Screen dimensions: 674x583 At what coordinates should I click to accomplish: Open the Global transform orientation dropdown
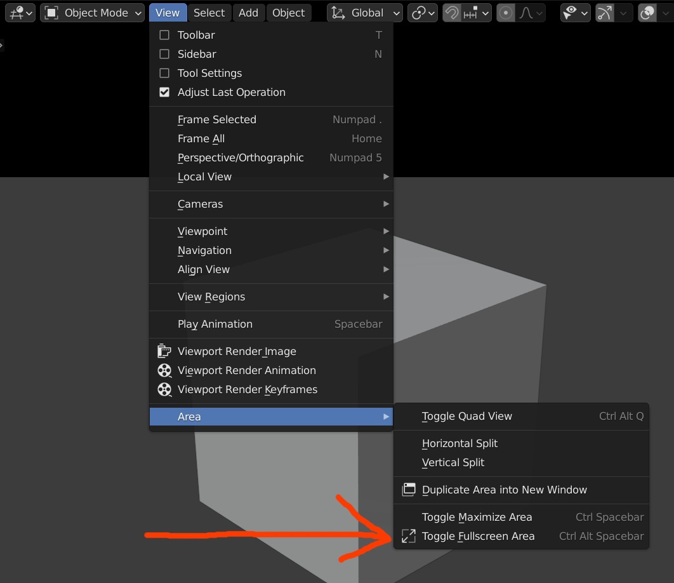365,13
